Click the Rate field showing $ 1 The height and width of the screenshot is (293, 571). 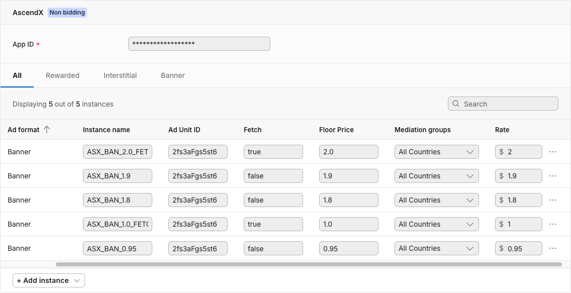point(519,224)
